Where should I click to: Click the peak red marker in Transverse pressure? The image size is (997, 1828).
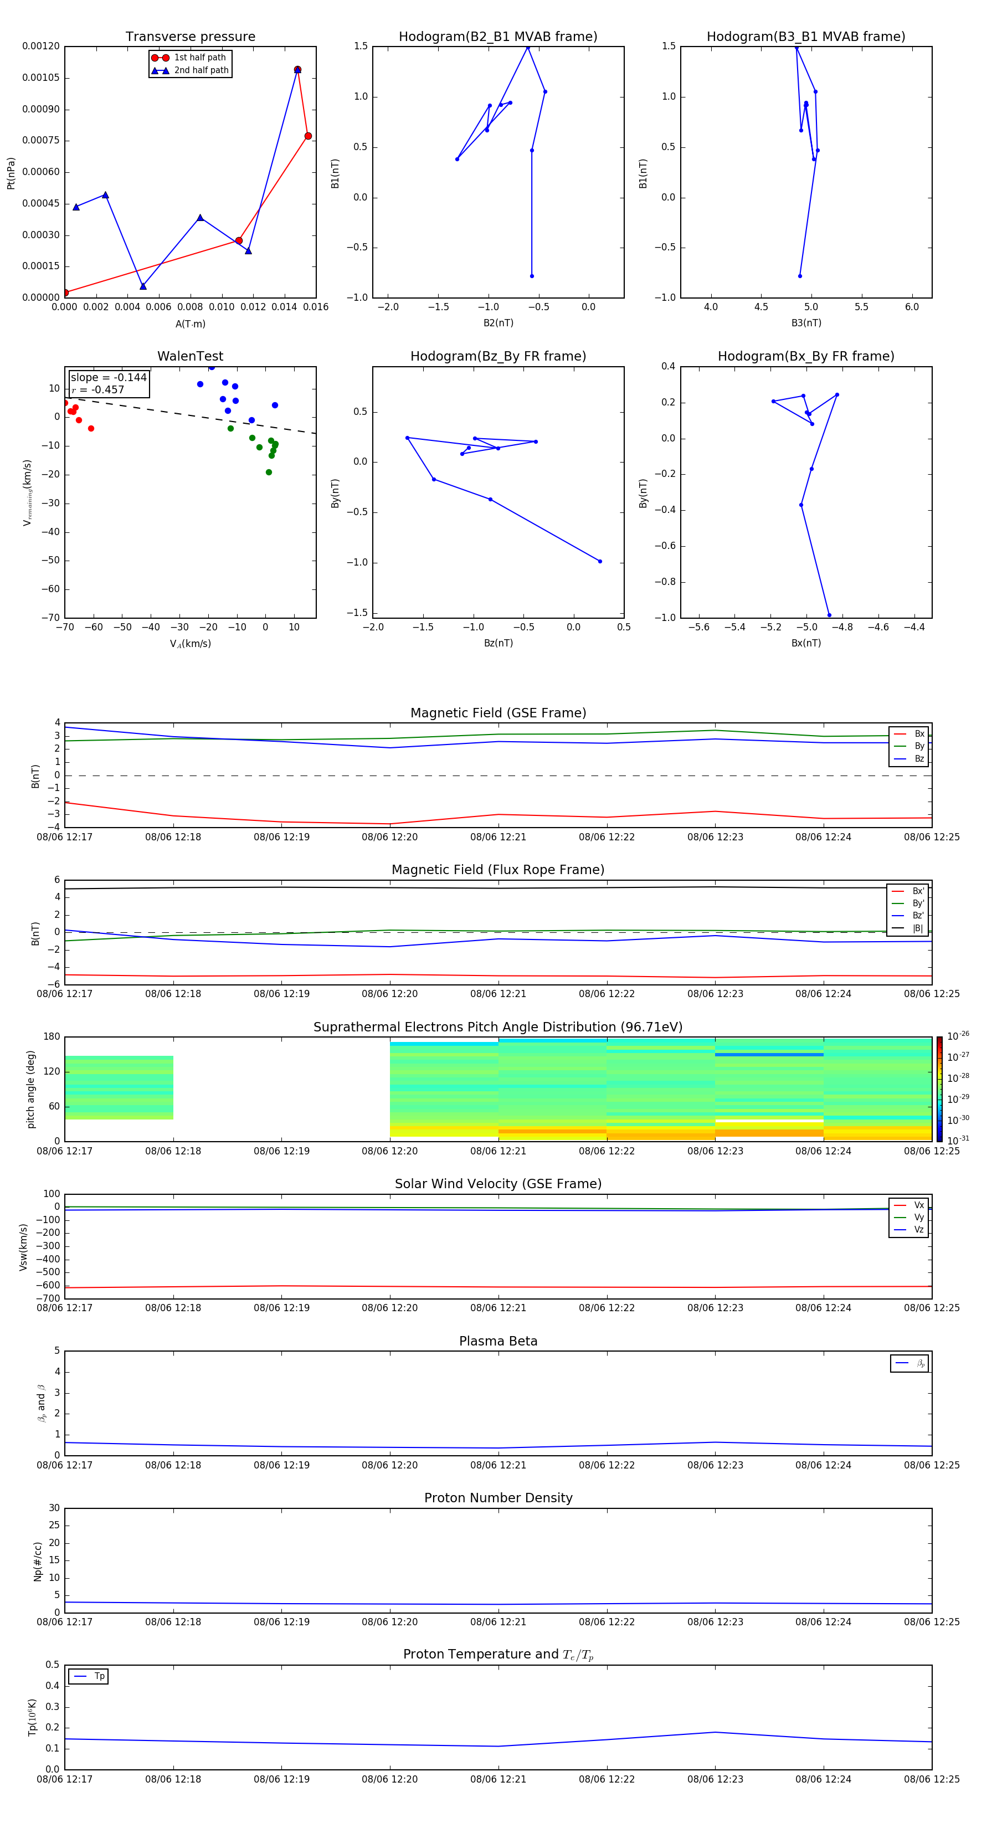[x=297, y=70]
